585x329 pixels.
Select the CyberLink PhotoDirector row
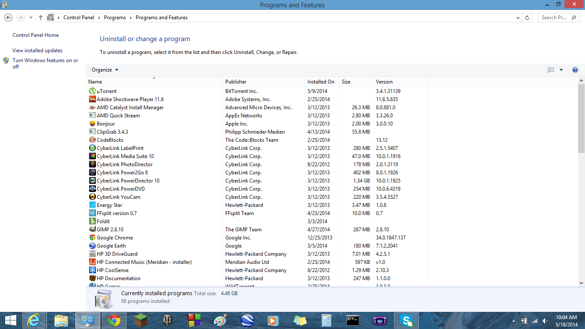[x=257, y=164]
